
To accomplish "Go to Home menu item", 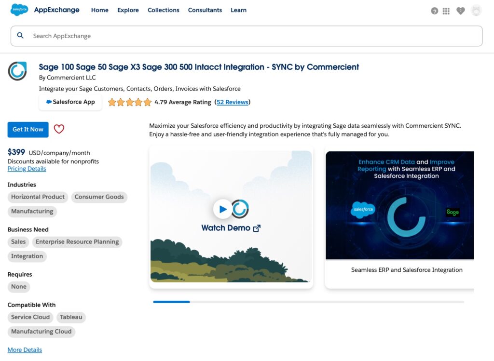I will [x=99, y=10].
